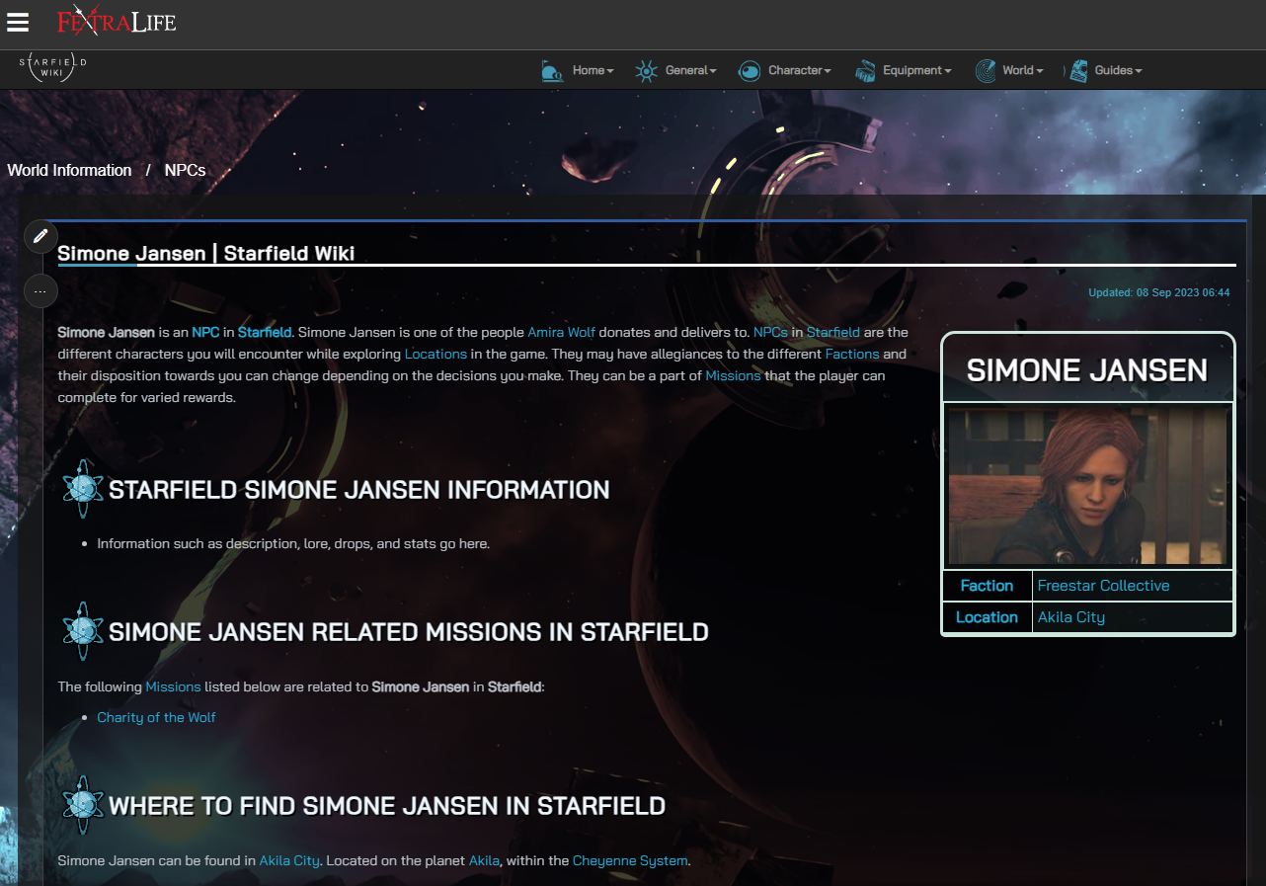Click the SIMONE JANSEN infobox header
Image resolution: width=1266 pixels, height=886 pixels.
(1087, 370)
